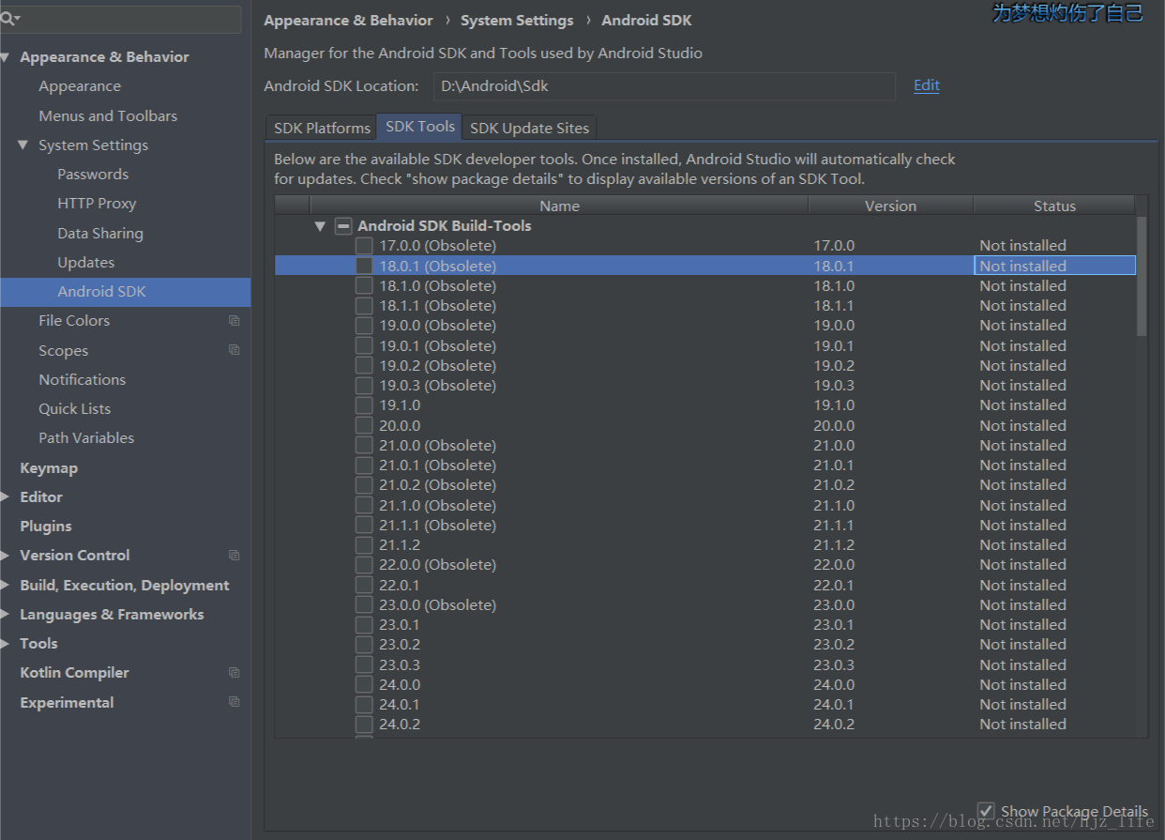
Task: Check the 17.0.0 (Obsolete) build-tools box
Action: [x=364, y=246]
